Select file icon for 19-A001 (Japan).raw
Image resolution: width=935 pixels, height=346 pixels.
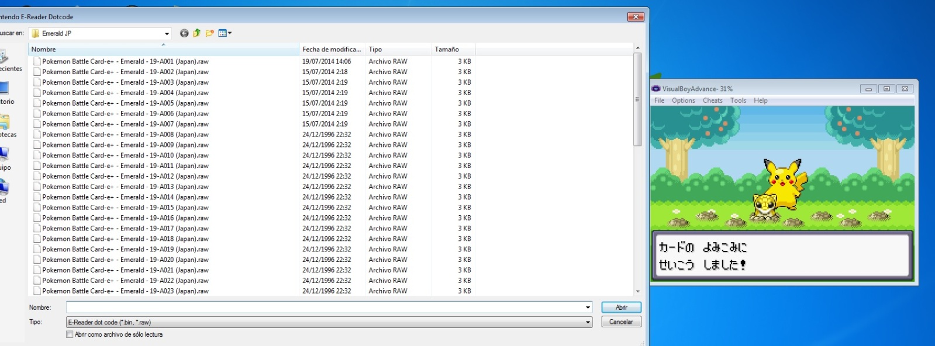37,61
